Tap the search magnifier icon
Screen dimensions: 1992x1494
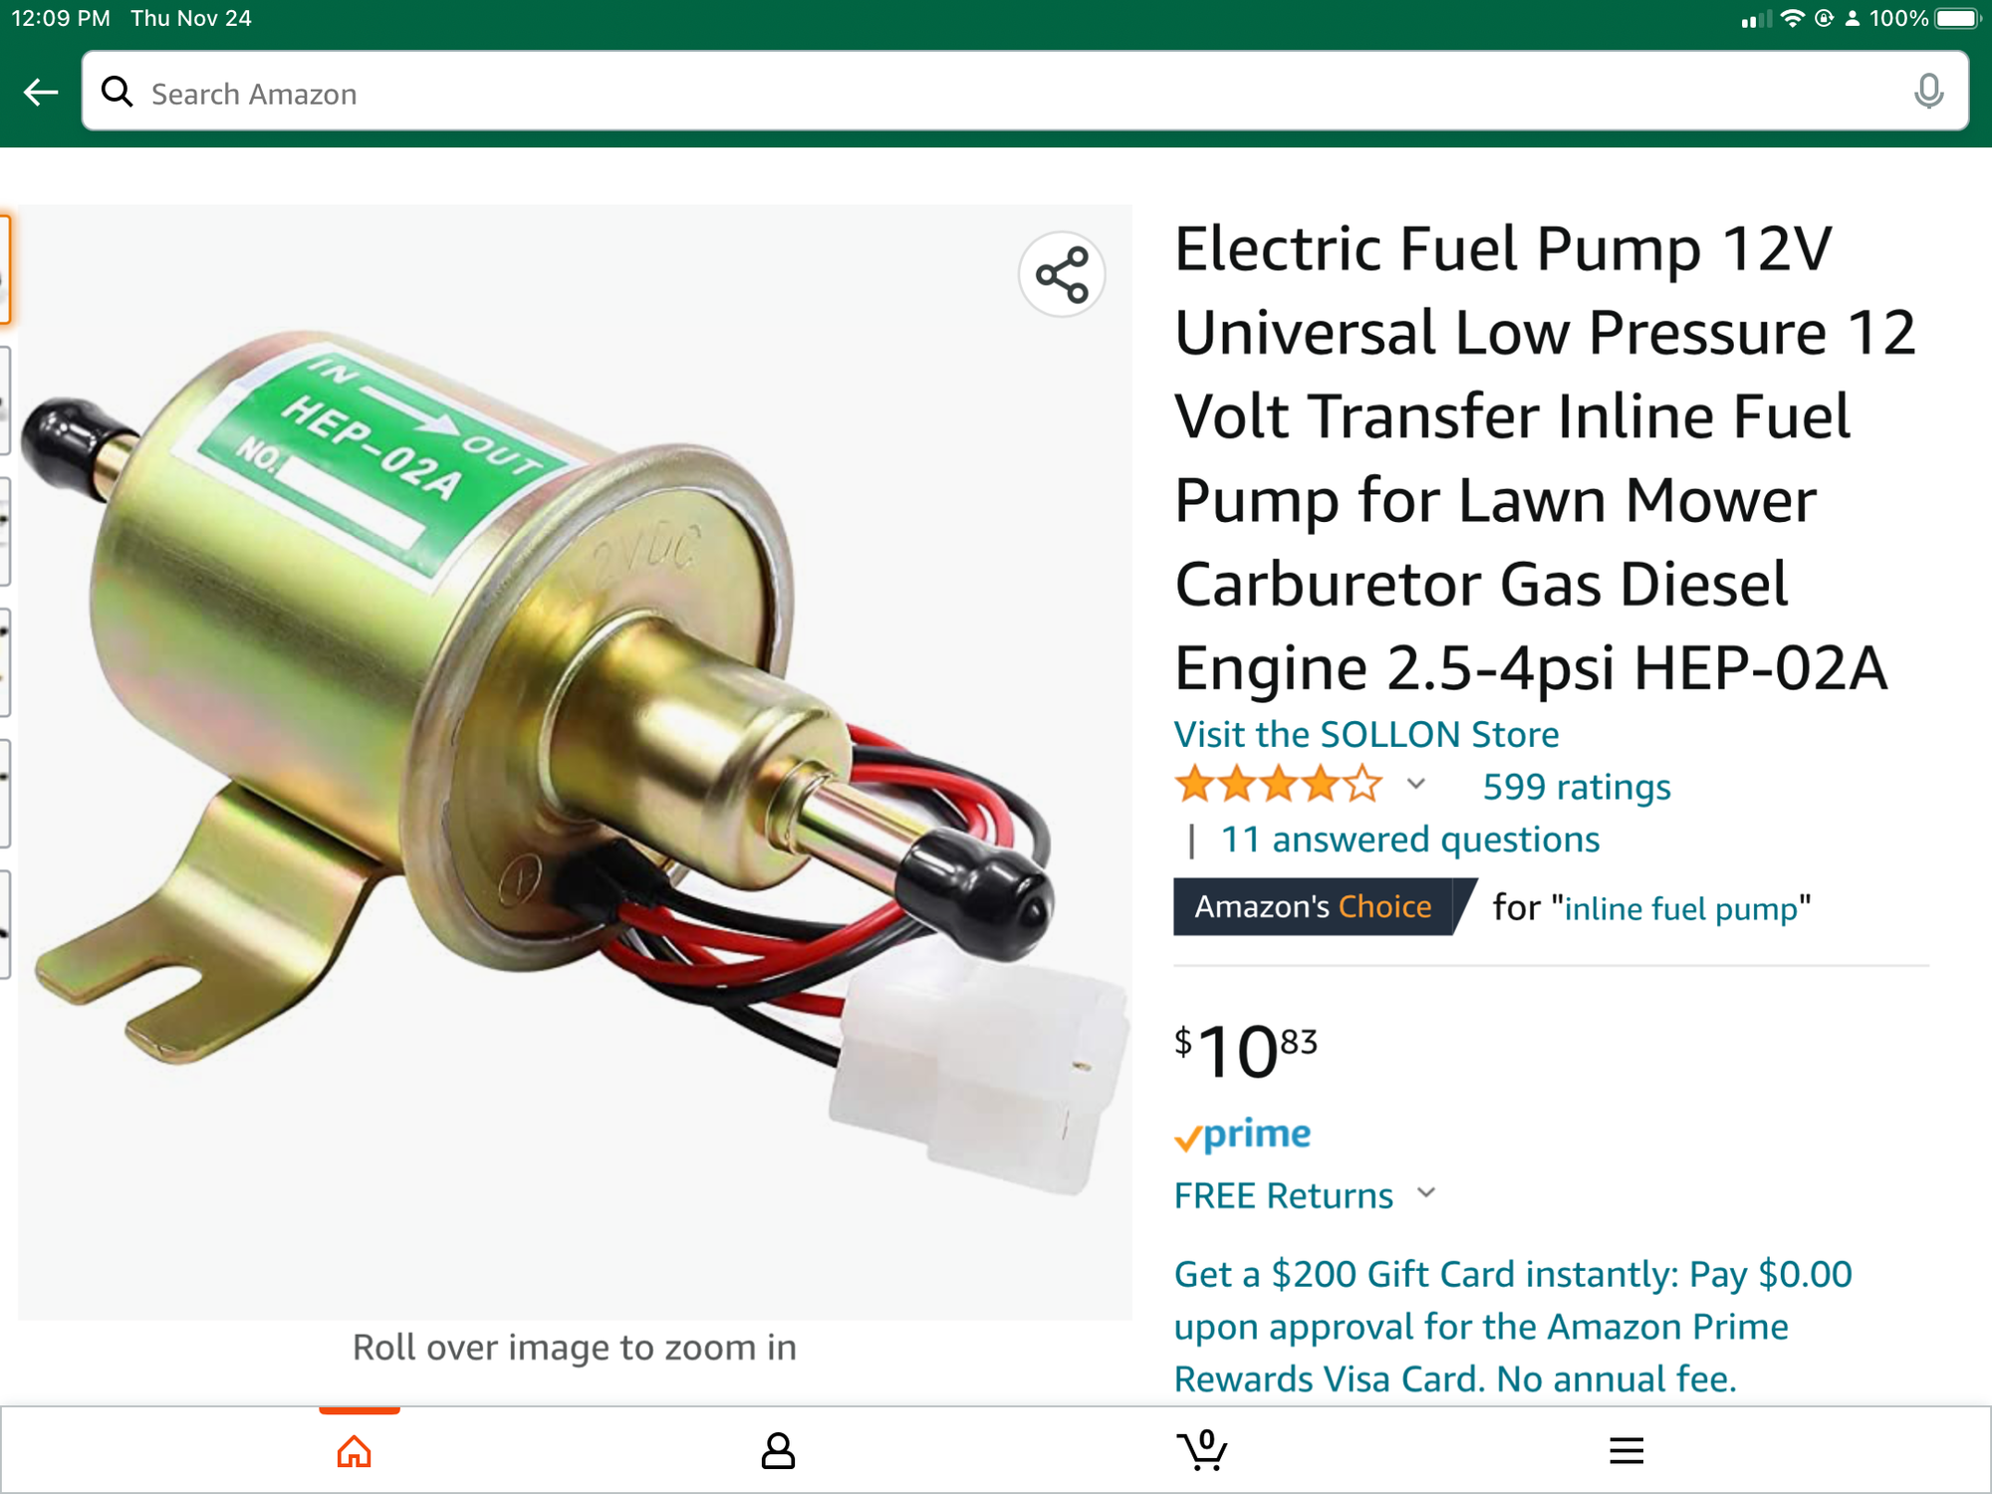click(118, 92)
